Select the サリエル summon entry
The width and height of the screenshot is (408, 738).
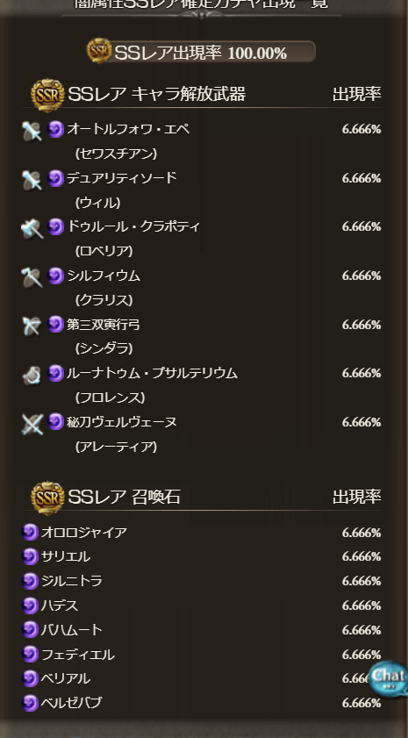[202, 557]
